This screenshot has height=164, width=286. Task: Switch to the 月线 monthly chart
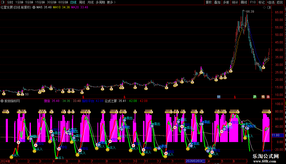90,2
